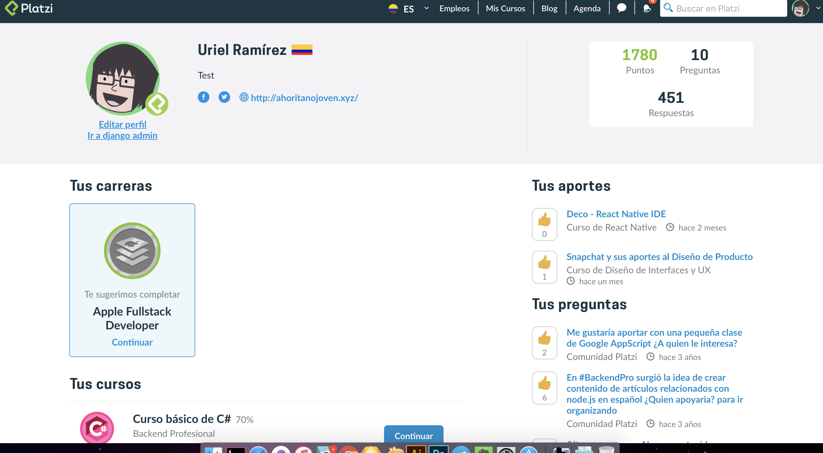This screenshot has height=453, width=823.
Task: Click the ES language label
Action: [409, 9]
